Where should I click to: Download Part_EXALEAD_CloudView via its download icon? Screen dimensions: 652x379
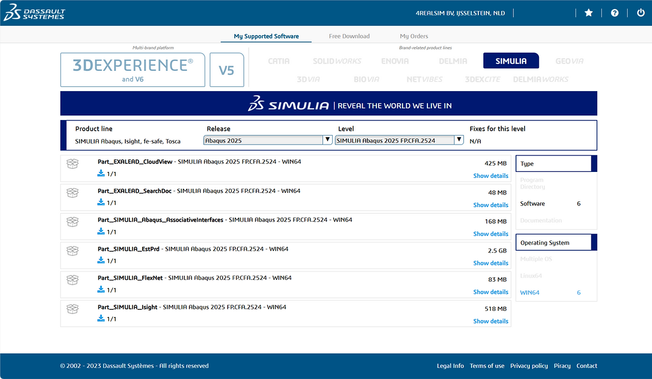[x=101, y=173]
